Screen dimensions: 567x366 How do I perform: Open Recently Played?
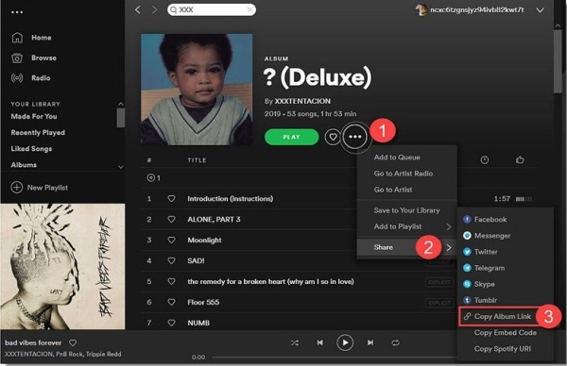(x=38, y=132)
